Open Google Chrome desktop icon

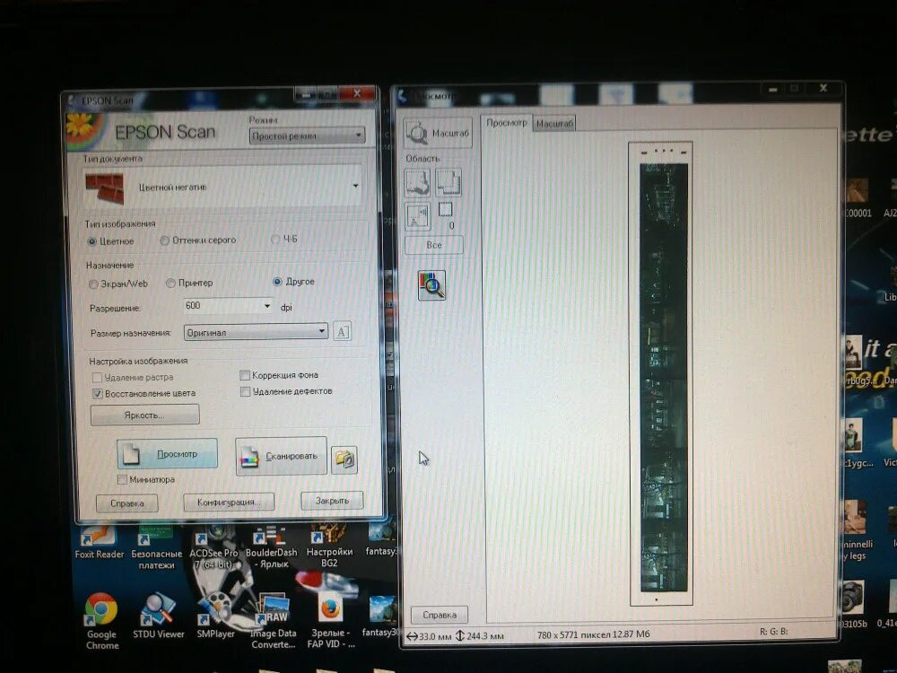tap(102, 622)
